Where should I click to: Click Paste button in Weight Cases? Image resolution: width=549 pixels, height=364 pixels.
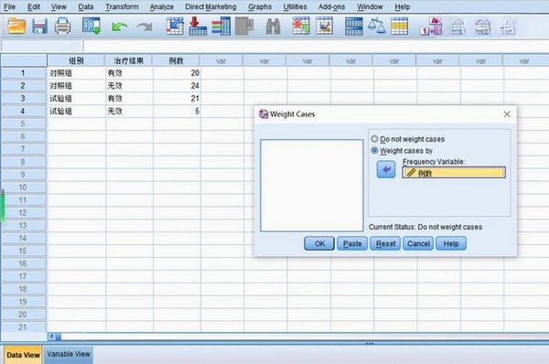[x=352, y=243]
